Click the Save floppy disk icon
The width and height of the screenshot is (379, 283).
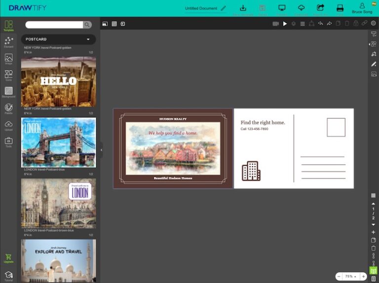click(x=262, y=8)
